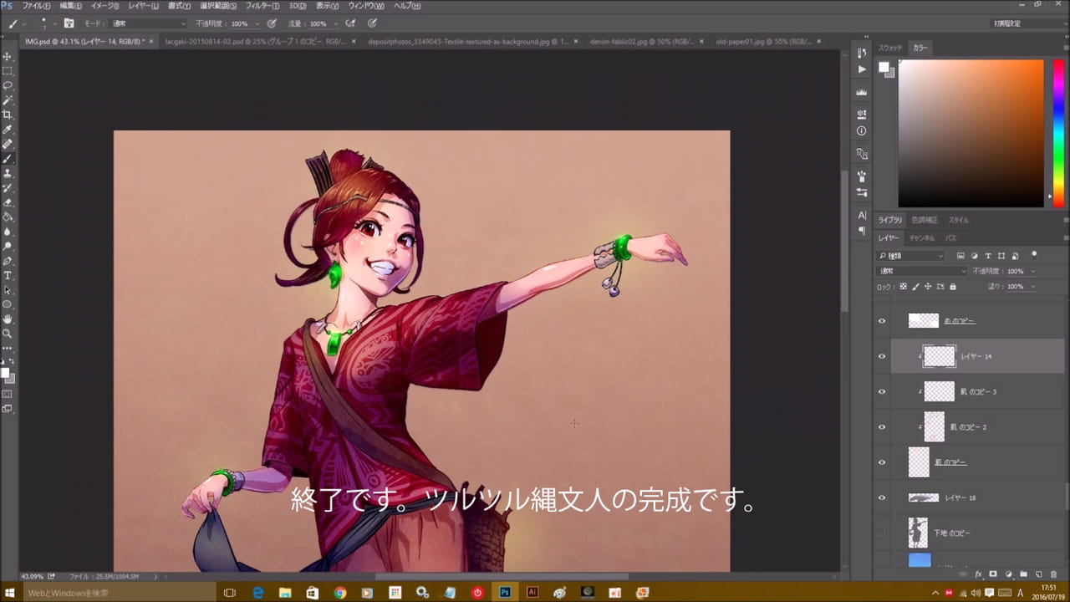Screen dimensions: 1070x602
Task: Select the Lasso tool
Action: pos(8,86)
